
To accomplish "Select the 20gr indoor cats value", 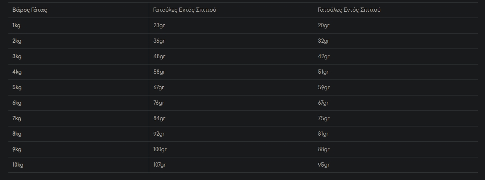I will pos(324,26).
